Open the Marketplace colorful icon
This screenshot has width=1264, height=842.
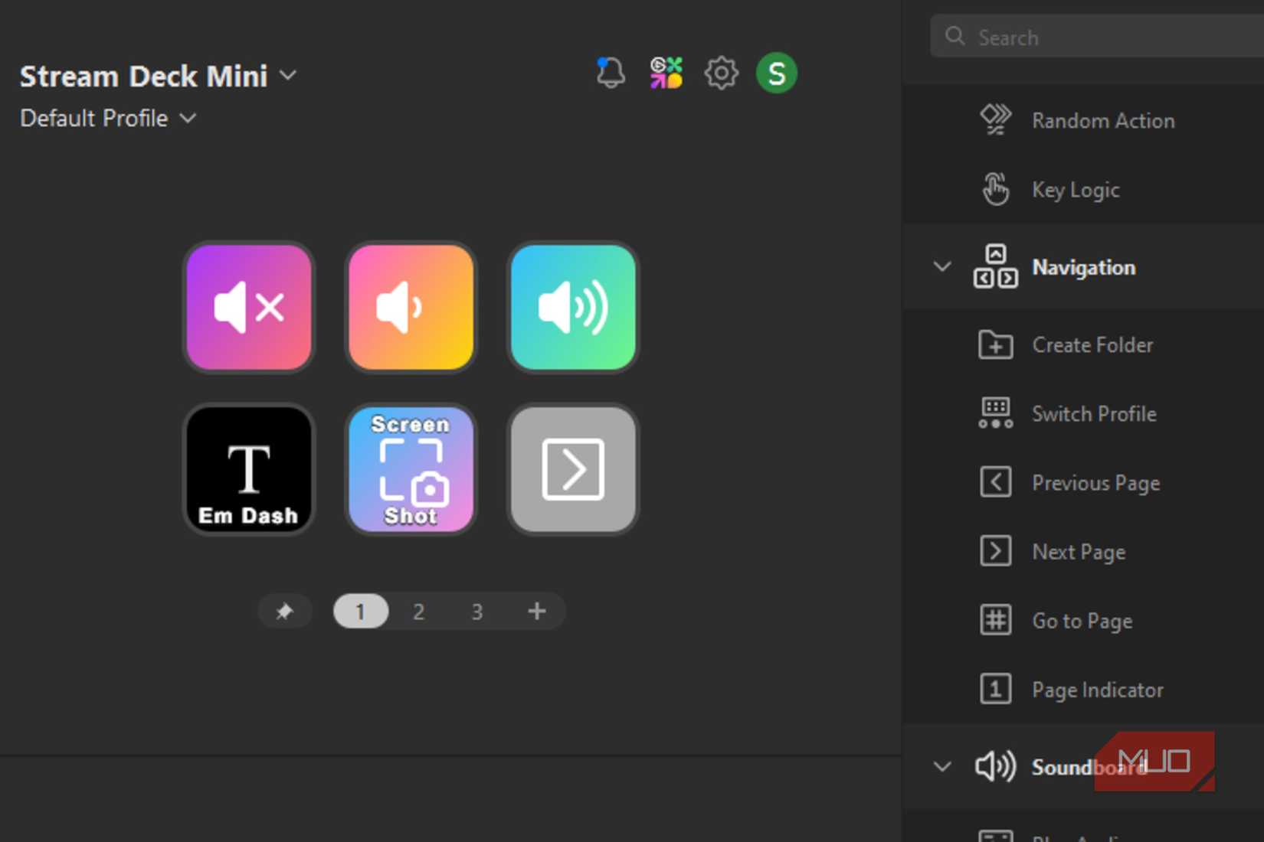666,73
